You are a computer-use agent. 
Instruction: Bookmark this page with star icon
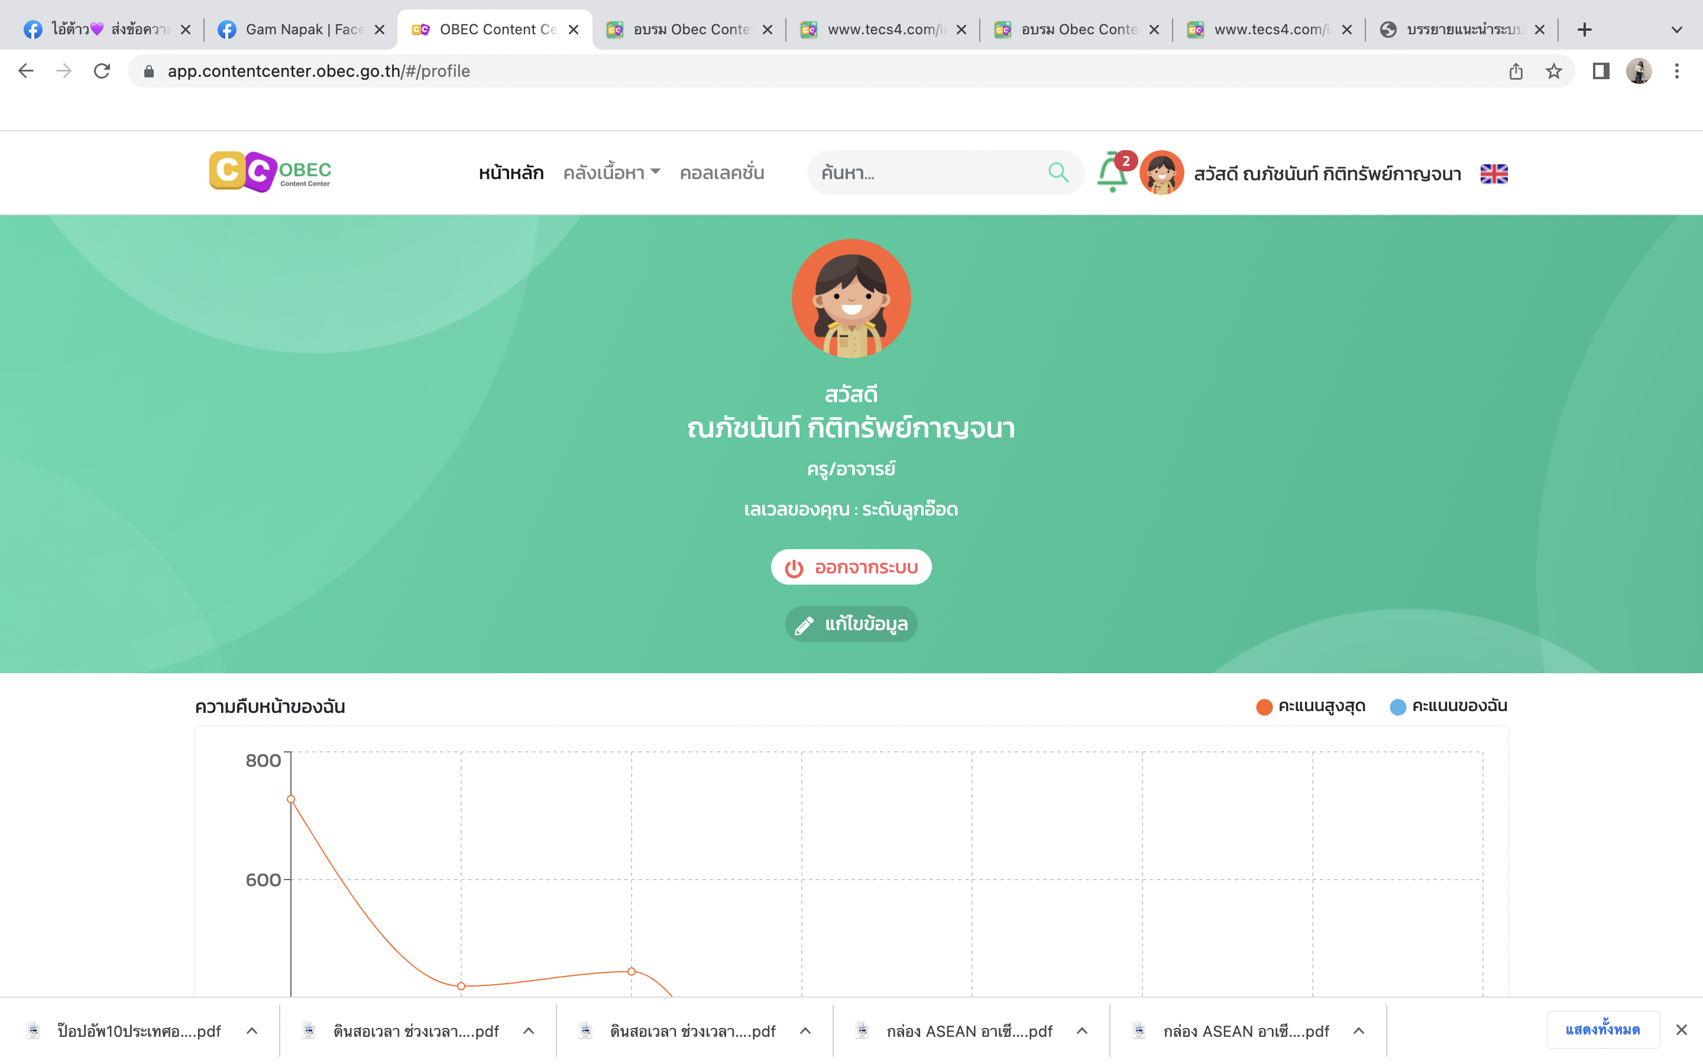pyautogui.click(x=1554, y=71)
